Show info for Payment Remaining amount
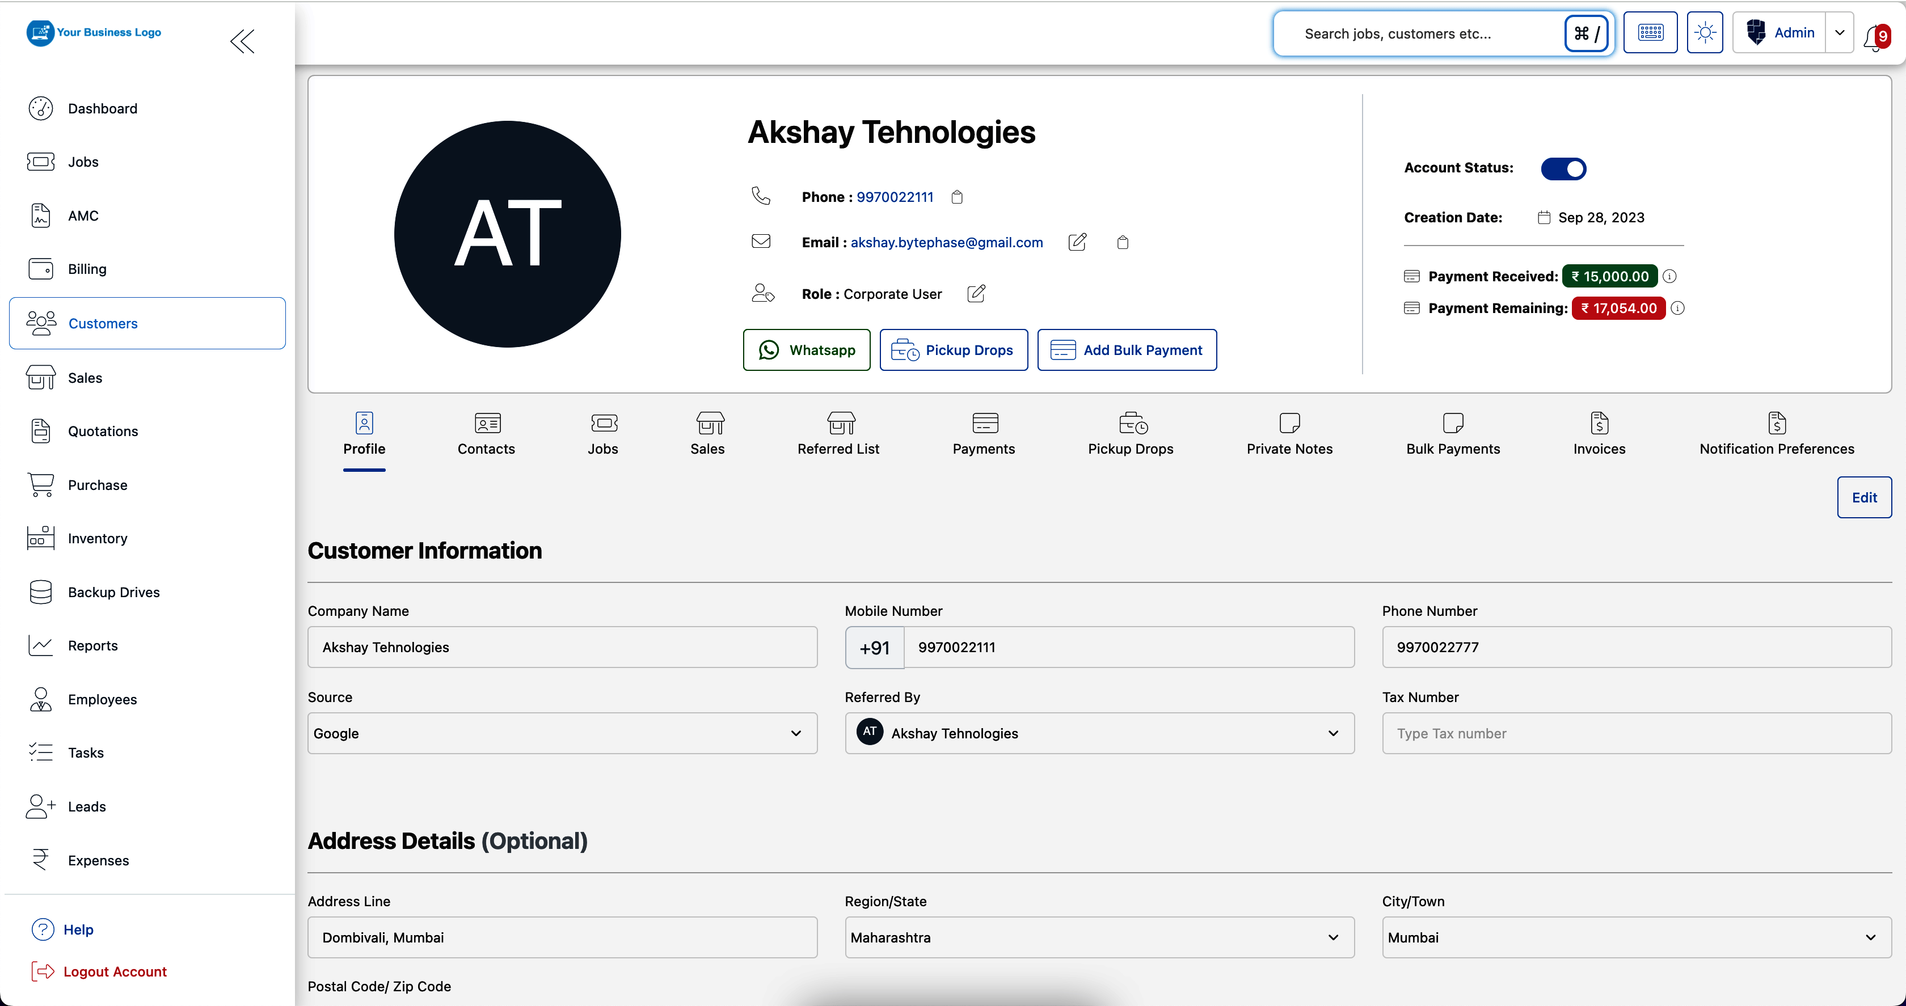 pyautogui.click(x=1677, y=308)
